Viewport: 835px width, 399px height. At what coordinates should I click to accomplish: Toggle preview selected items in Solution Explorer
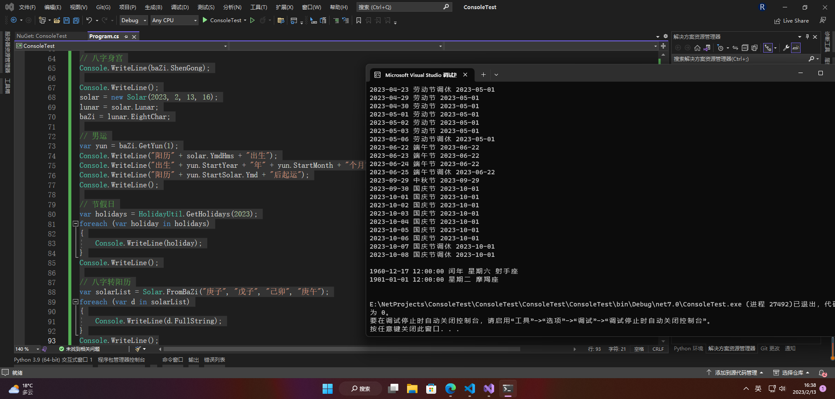tap(796, 48)
